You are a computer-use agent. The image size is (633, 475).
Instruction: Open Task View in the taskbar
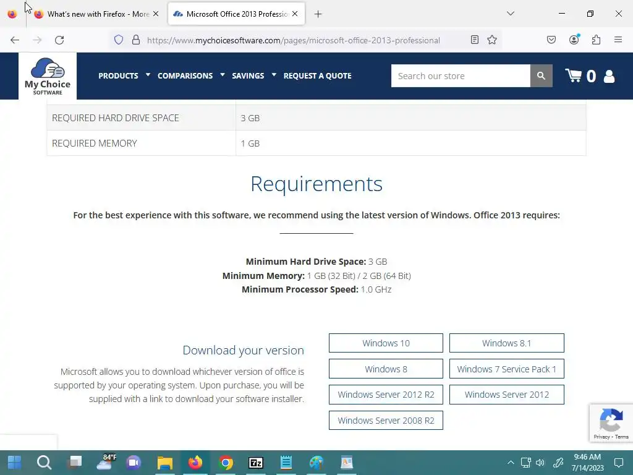coord(75,463)
